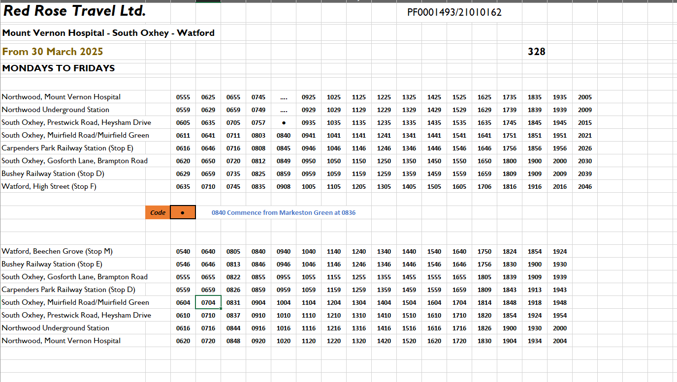
Task: Select 1939 in the Gosforth Lane, Brampton Road row
Action: 560,277
